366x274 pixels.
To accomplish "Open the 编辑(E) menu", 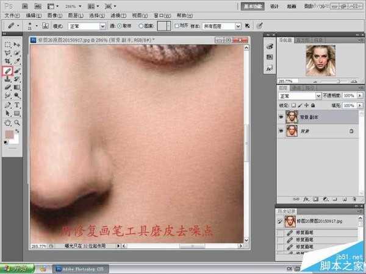I will [34, 16].
